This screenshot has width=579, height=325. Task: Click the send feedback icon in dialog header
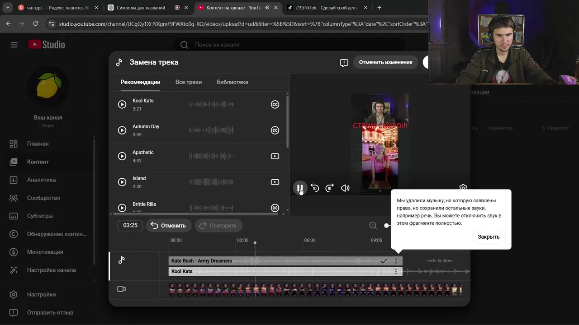344,63
